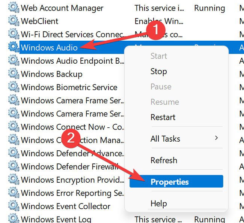
Task: Click the Windows Defender Firewall gear icon
Action: (14, 166)
